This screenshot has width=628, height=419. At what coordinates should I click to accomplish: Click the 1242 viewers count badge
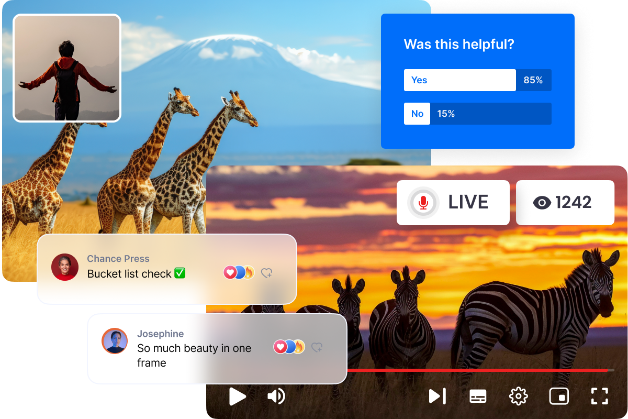tap(565, 203)
